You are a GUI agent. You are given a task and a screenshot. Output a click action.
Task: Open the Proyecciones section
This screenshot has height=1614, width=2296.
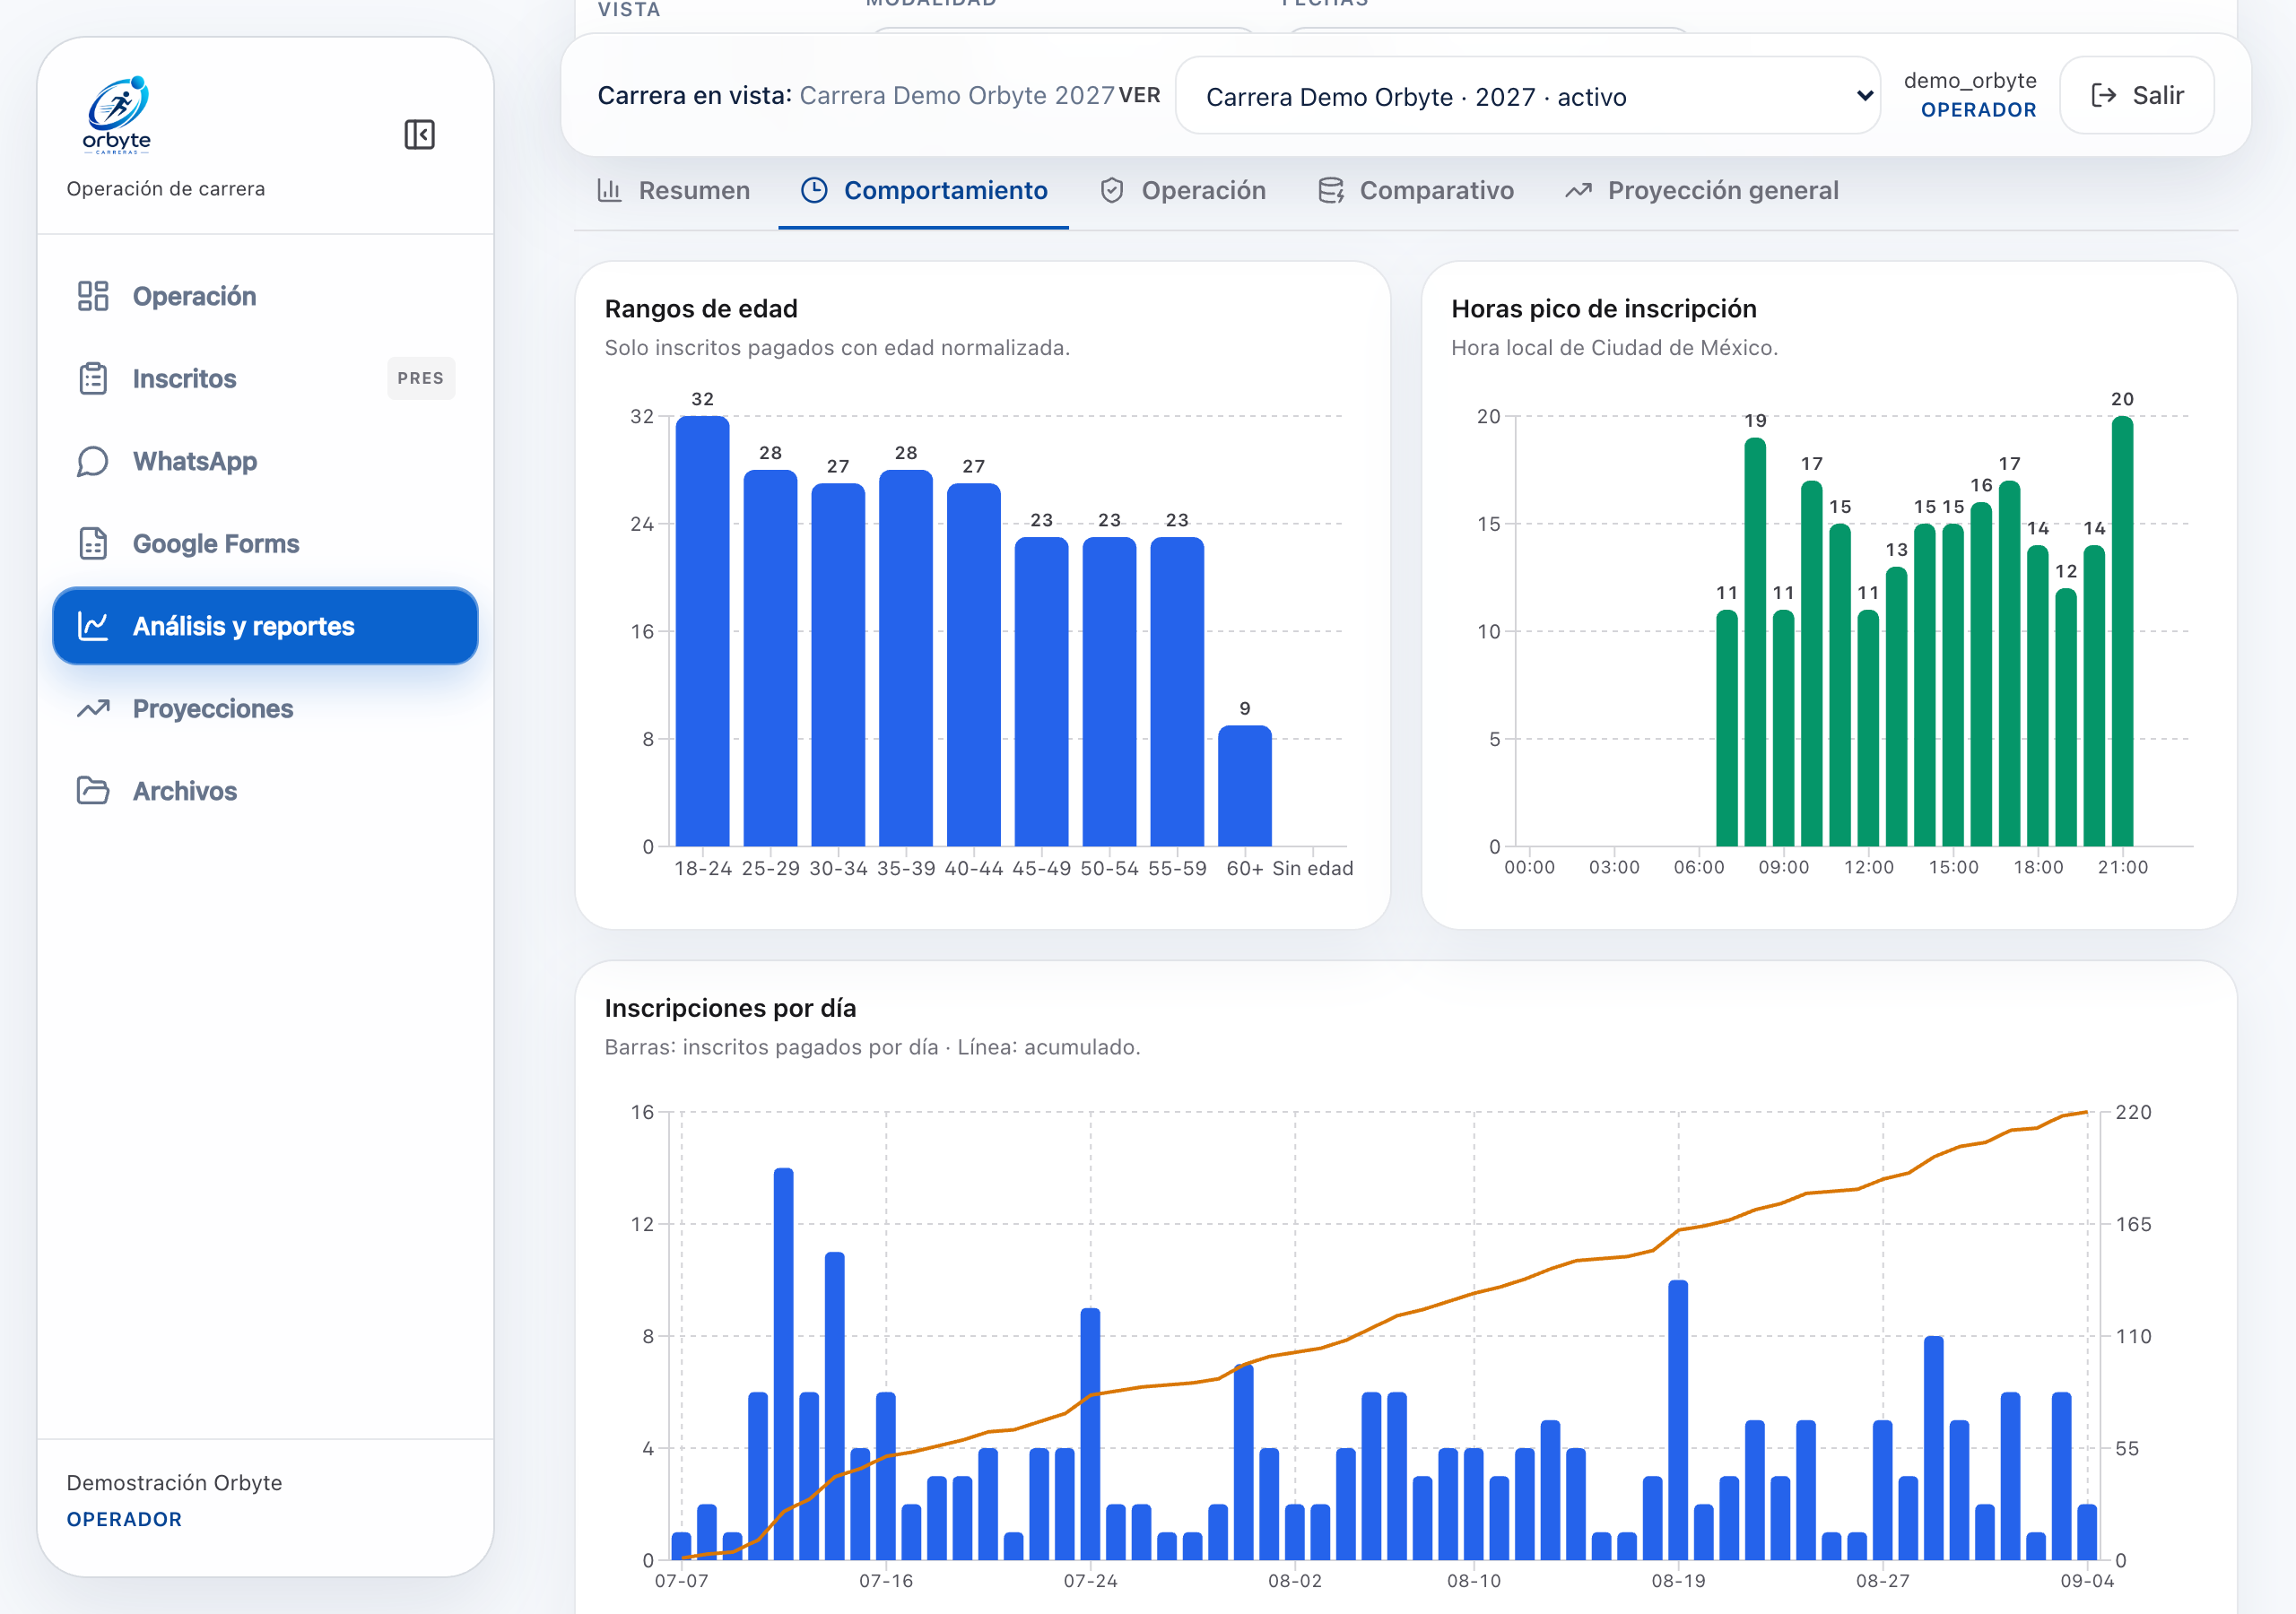click(265, 709)
